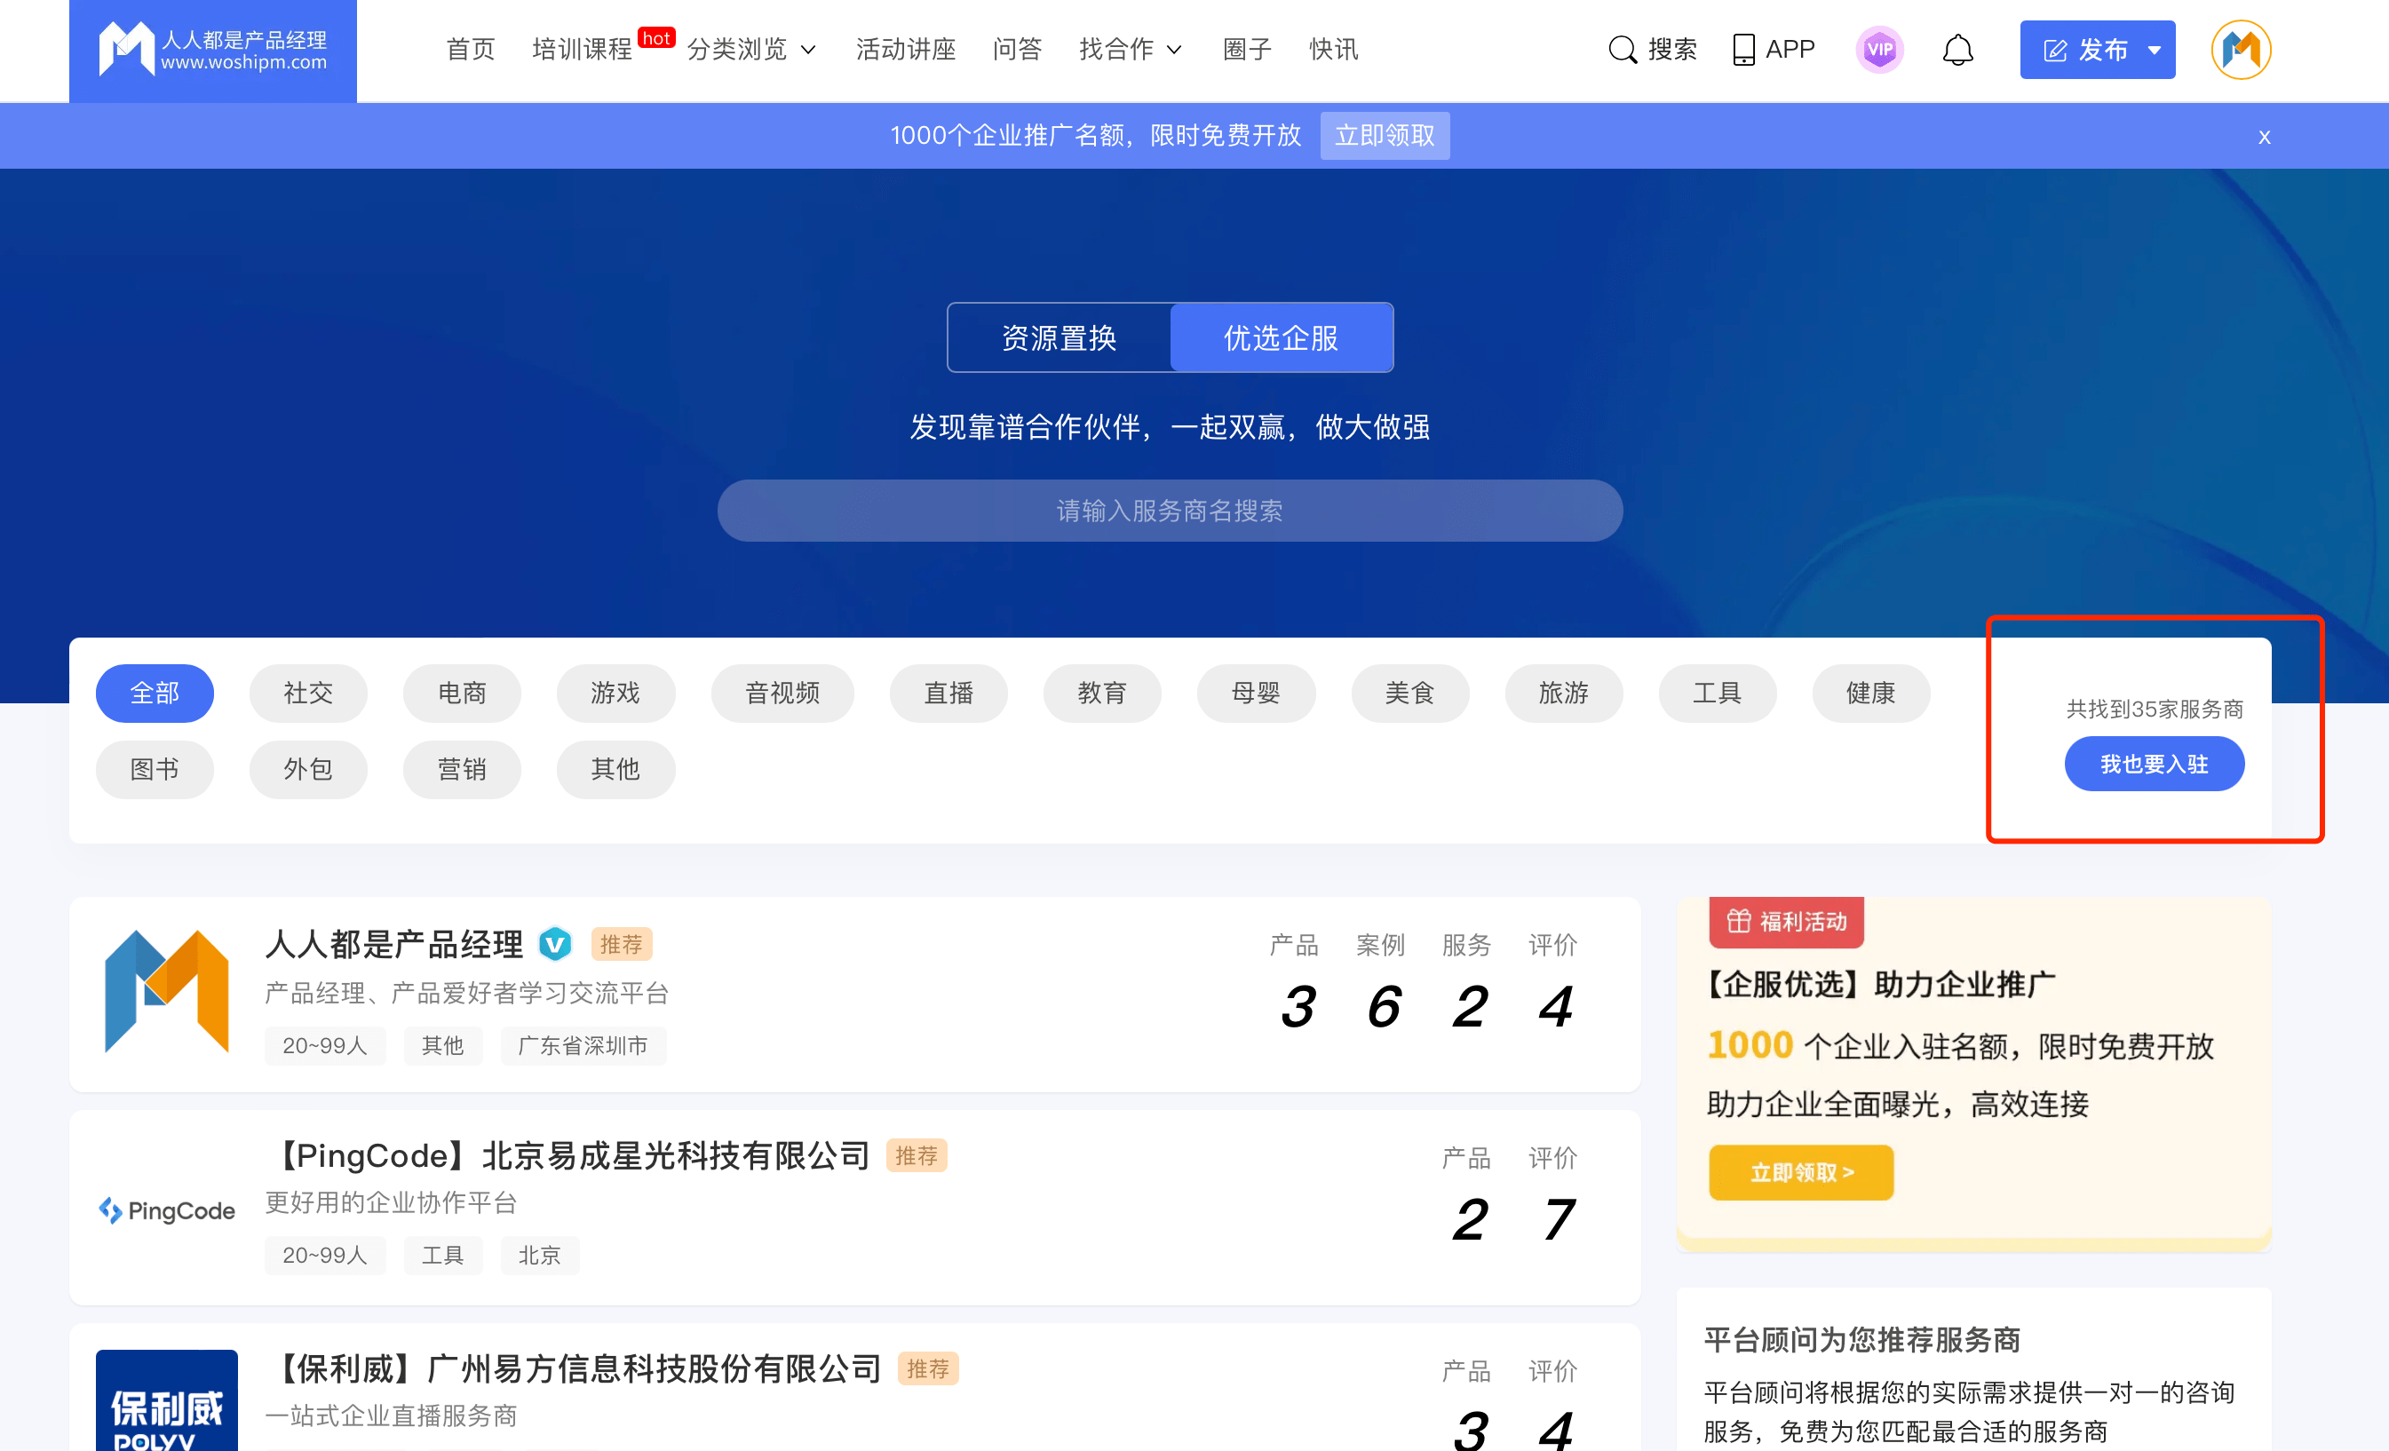The width and height of the screenshot is (2389, 1451).
Task: Click the 共找到35家服务商 text
Action: click(2155, 709)
